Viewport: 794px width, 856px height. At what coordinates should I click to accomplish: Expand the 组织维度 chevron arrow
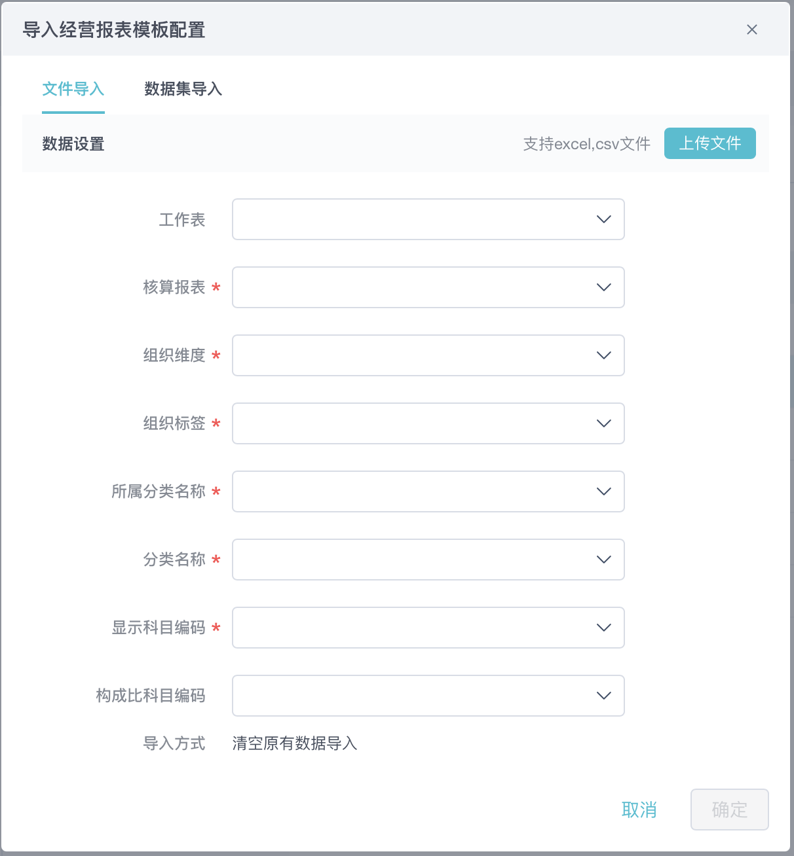point(604,355)
